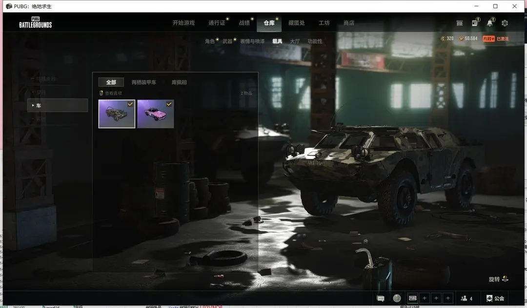527x308 pixels.
Task: Switch to 武器 sub-tab
Action: [227, 41]
